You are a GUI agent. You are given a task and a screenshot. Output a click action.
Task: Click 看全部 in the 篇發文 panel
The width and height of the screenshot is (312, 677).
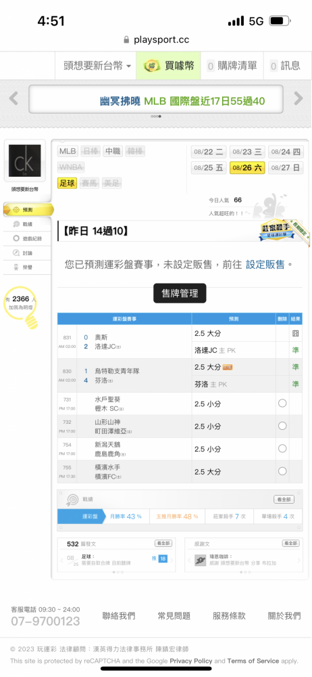click(x=163, y=543)
